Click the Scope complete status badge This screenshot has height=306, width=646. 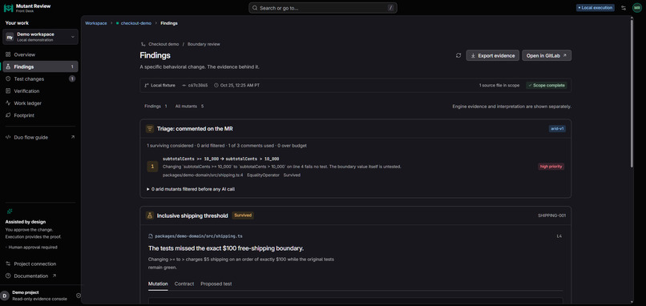click(x=547, y=85)
